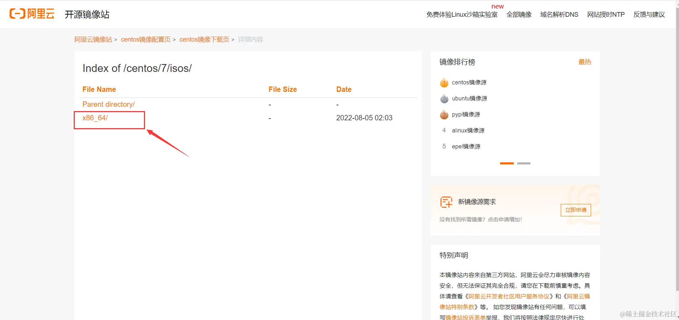
Task: Click the gold rank 1 medal icon
Action: click(444, 83)
